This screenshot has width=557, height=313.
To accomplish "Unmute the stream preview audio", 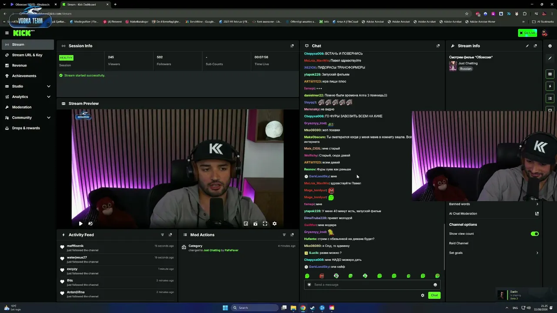I will click(x=91, y=223).
